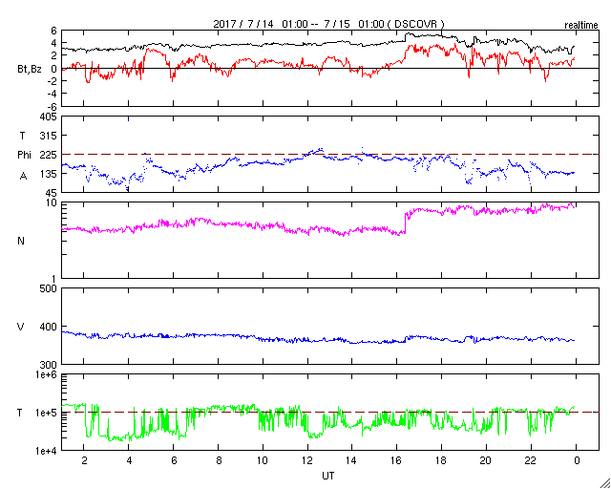Click the 'V' velocity axis label
The height and width of the screenshot is (489, 611).
[21, 328]
